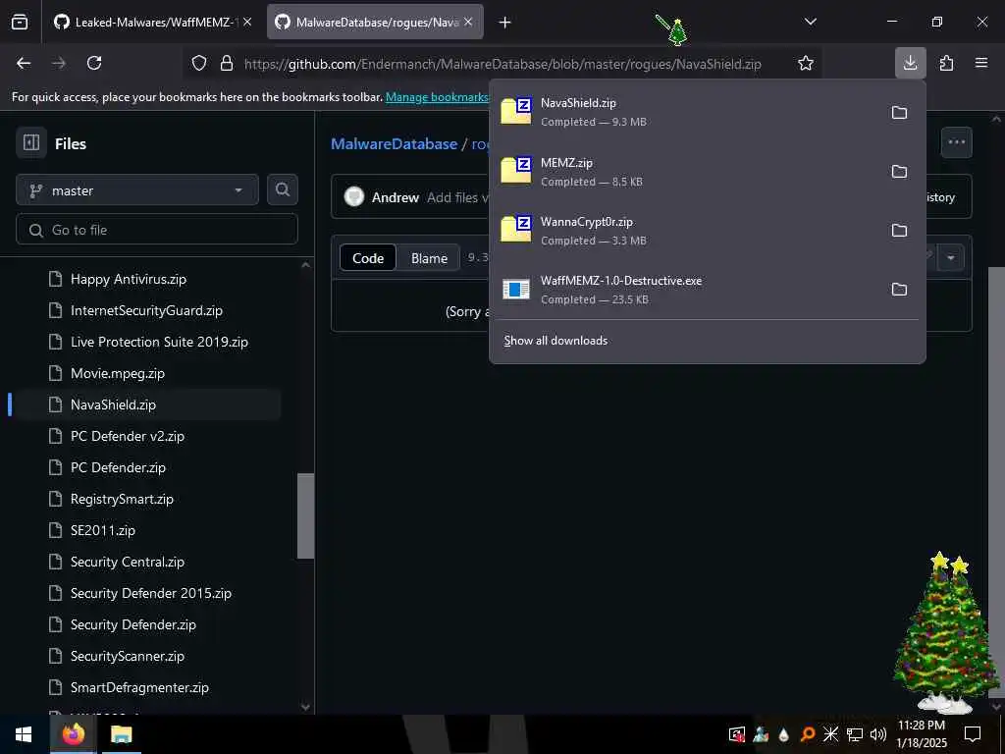The width and height of the screenshot is (1005, 754).
Task: Show NavaShield.zip in its folder
Action: point(899,112)
